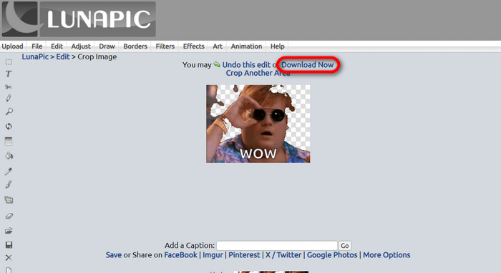Open the More Options link
501x273 pixels.
(x=386, y=255)
